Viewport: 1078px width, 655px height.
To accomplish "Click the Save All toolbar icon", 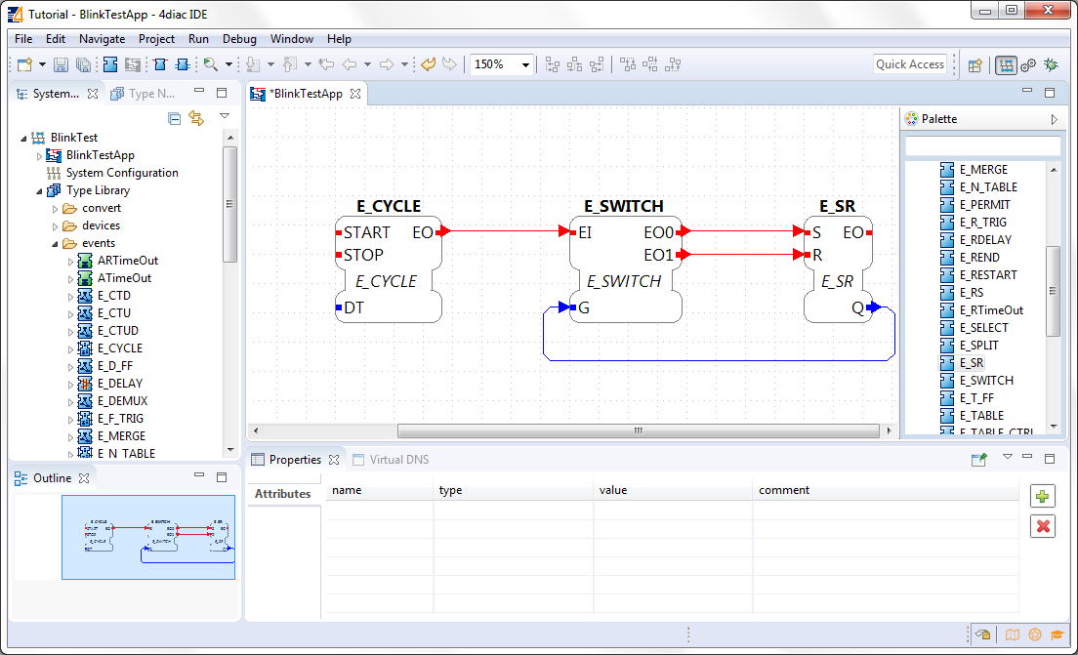I will tap(83, 65).
